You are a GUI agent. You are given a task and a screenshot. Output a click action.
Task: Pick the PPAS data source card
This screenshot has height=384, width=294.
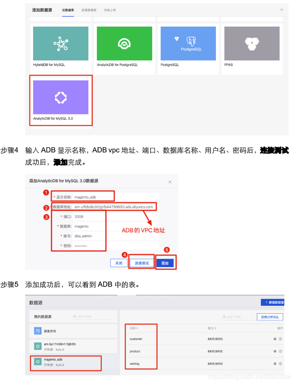click(x=252, y=49)
